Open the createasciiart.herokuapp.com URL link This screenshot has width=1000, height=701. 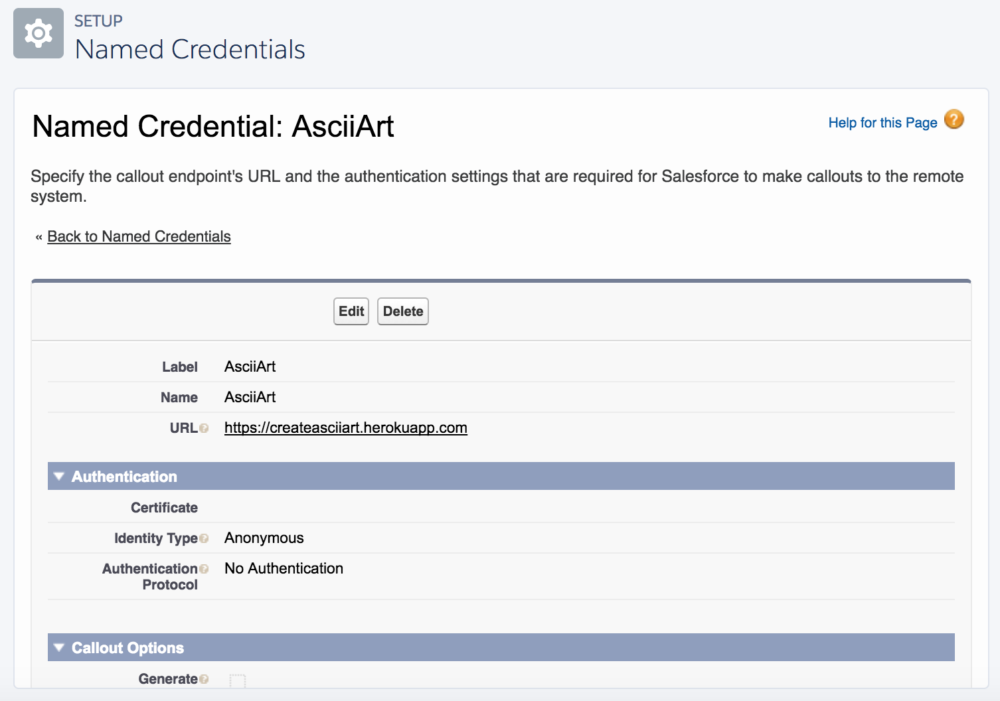pyautogui.click(x=345, y=428)
